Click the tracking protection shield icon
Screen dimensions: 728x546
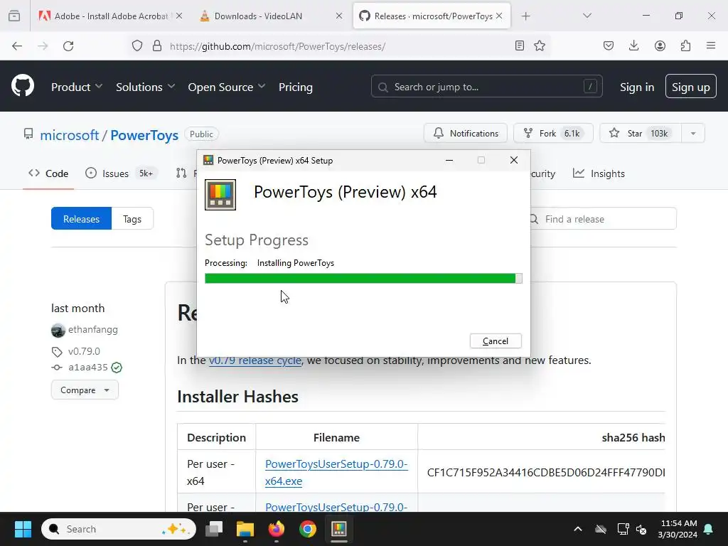[x=137, y=46]
